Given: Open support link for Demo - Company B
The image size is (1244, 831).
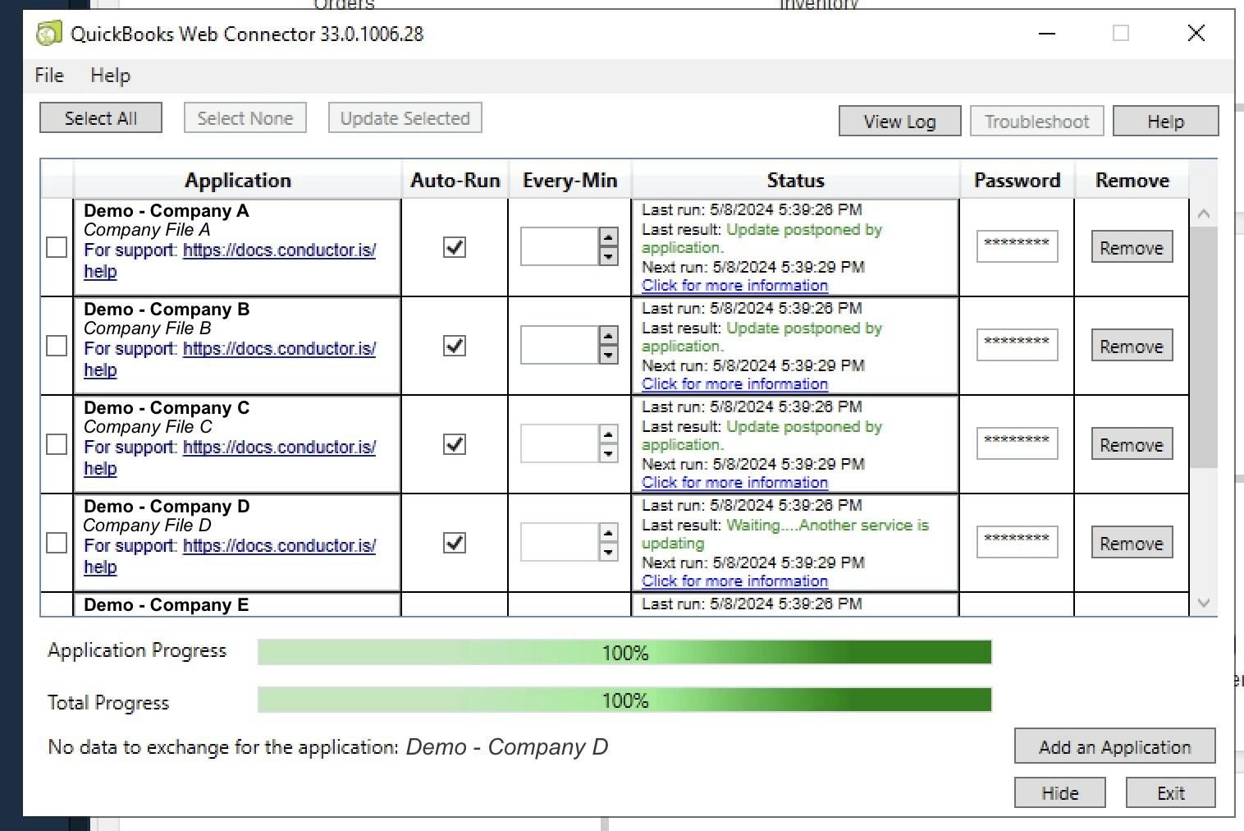Looking at the screenshot, I should pyautogui.click(x=279, y=349).
